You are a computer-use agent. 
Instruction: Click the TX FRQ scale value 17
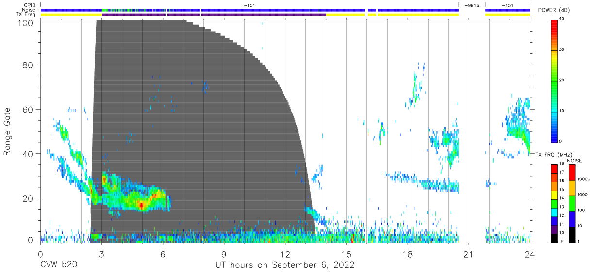562,173
